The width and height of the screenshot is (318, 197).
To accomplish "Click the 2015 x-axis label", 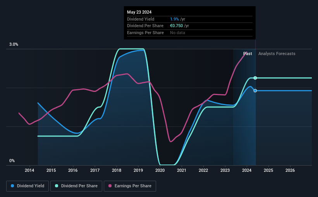I will click(x=51, y=170).
